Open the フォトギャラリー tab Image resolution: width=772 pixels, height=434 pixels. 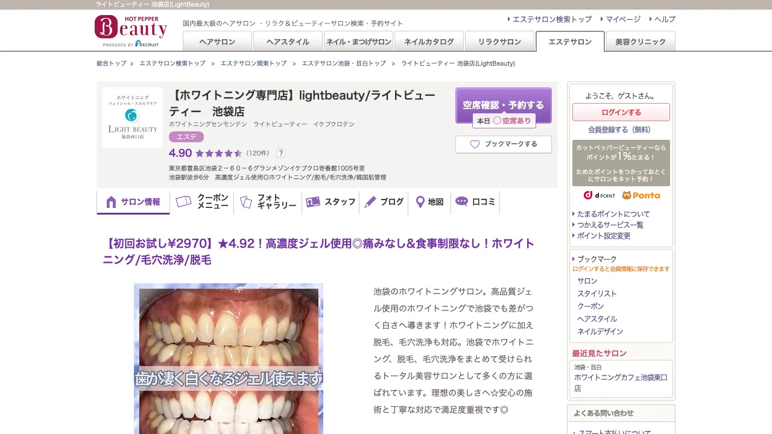(268, 202)
